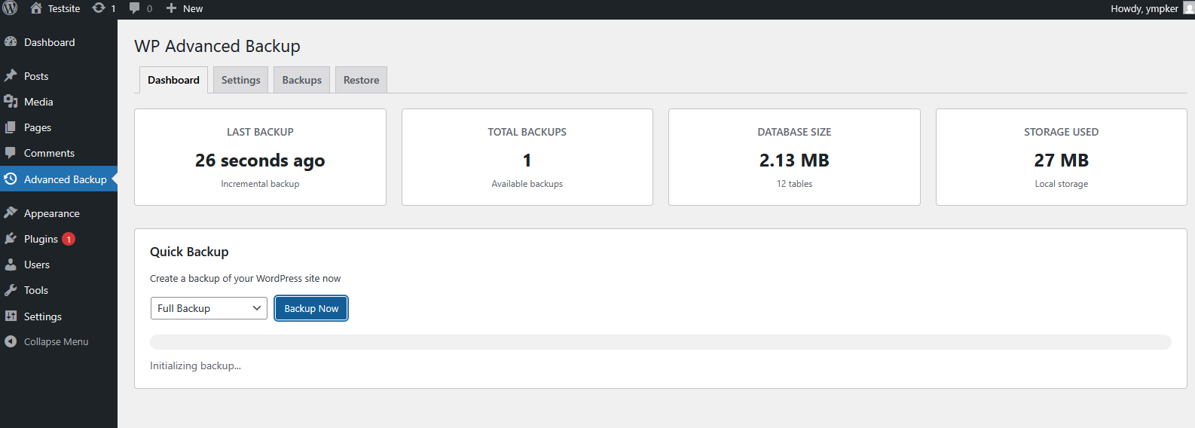The width and height of the screenshot is (1195, 428).
Task: Click the Media icon in sidebar
Action: [x=11, y=102]
